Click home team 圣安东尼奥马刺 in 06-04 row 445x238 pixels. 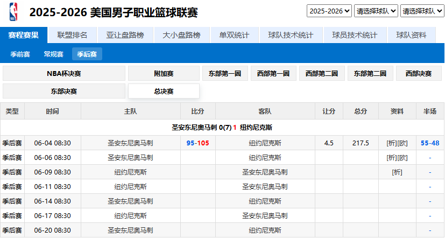point(130,143)
